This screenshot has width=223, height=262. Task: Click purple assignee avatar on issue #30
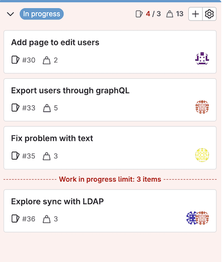tap(202, 59)
